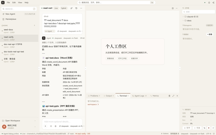The image size is (216, 135).
Task: Open the 分支 · 新会话 conversation
Action: click(x=19, y=60)
